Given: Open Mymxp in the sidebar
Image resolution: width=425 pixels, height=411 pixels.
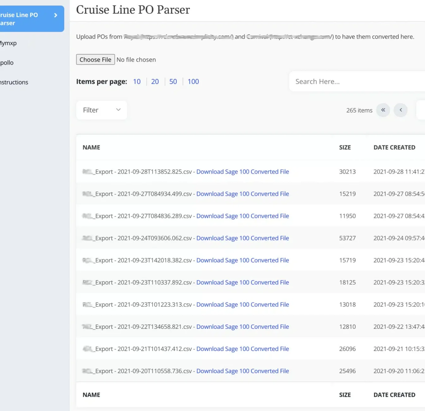Looking at the screenshot, I should coord(9,43).
